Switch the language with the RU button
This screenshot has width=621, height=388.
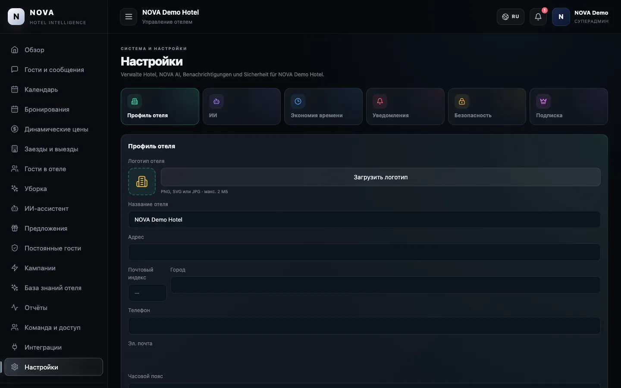pyautogui.click(x=511, y=17)
